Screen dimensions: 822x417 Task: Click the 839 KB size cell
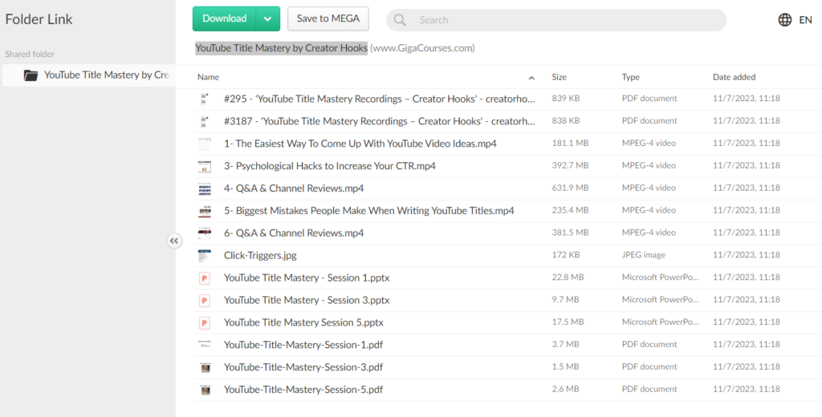point(566,98)
